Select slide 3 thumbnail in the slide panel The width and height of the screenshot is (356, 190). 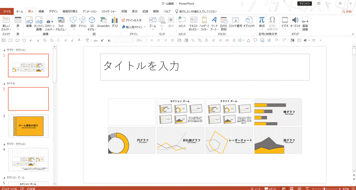[28, 126]
